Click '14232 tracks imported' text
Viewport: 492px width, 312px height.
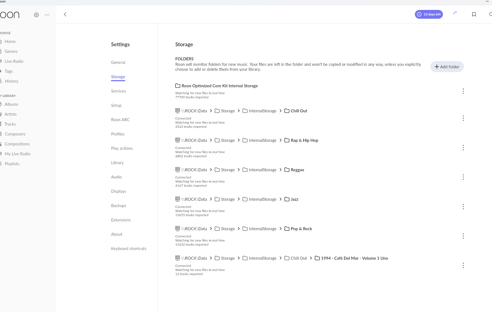click(x=192, y=245)
